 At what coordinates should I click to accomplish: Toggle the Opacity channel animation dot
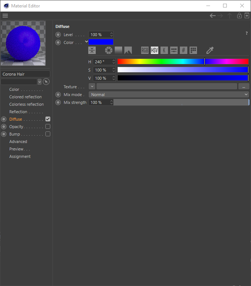4,127
